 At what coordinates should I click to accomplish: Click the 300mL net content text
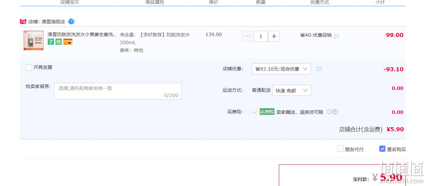tap(128, 42)
